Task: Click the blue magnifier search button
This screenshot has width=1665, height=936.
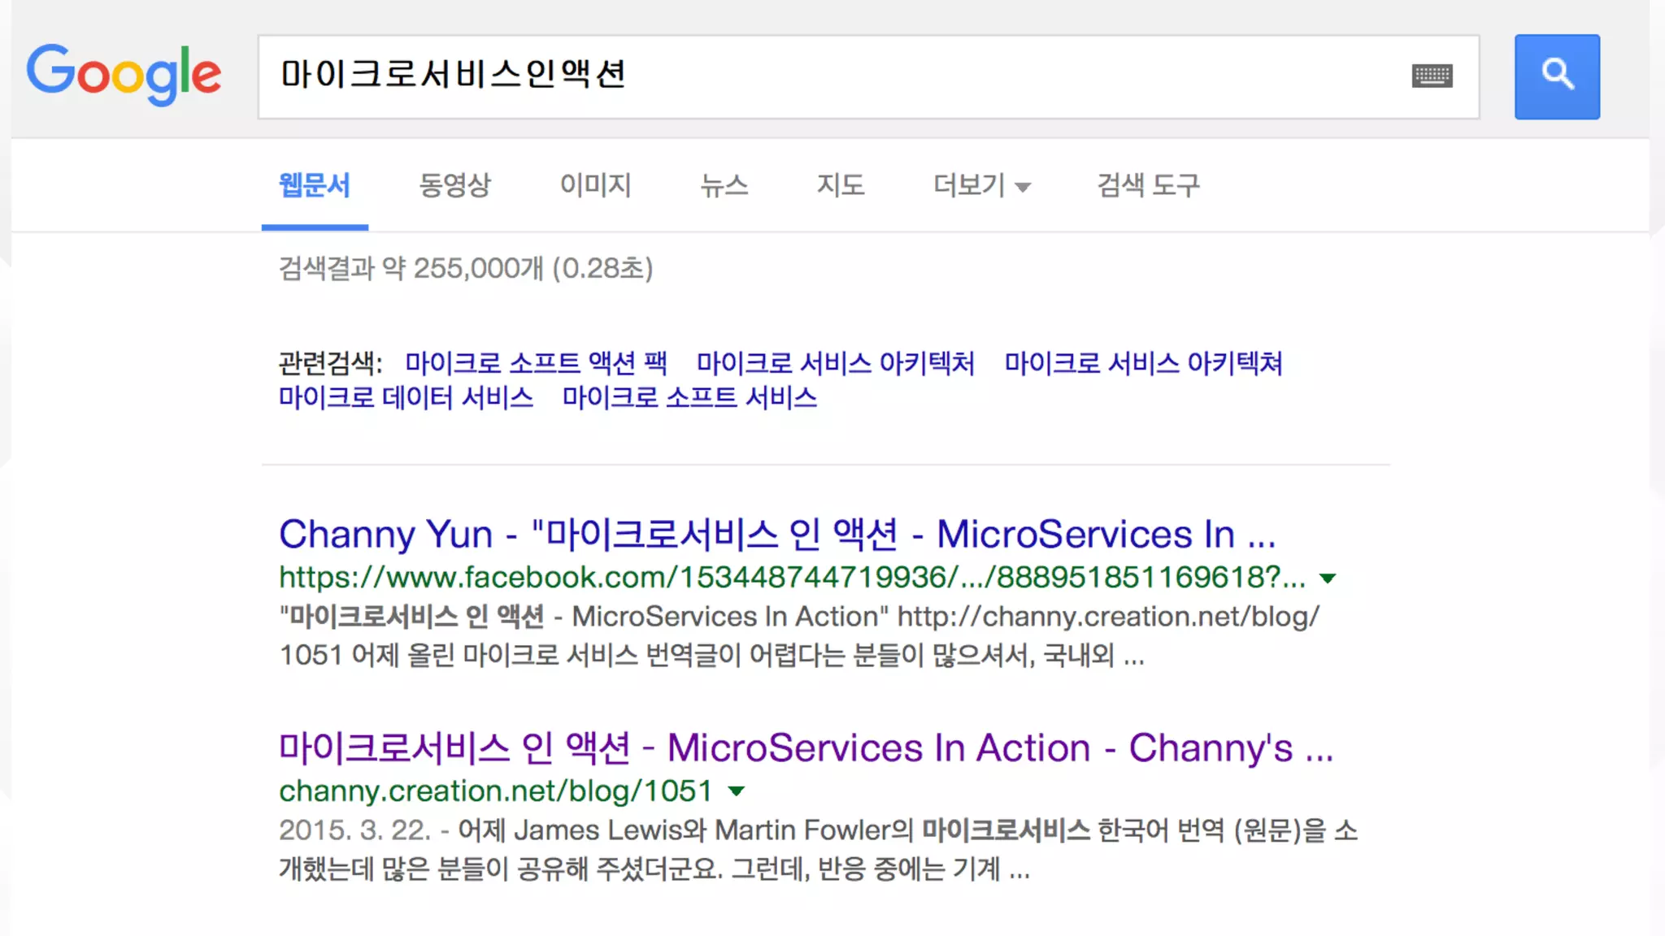Action: point(1556,76)
